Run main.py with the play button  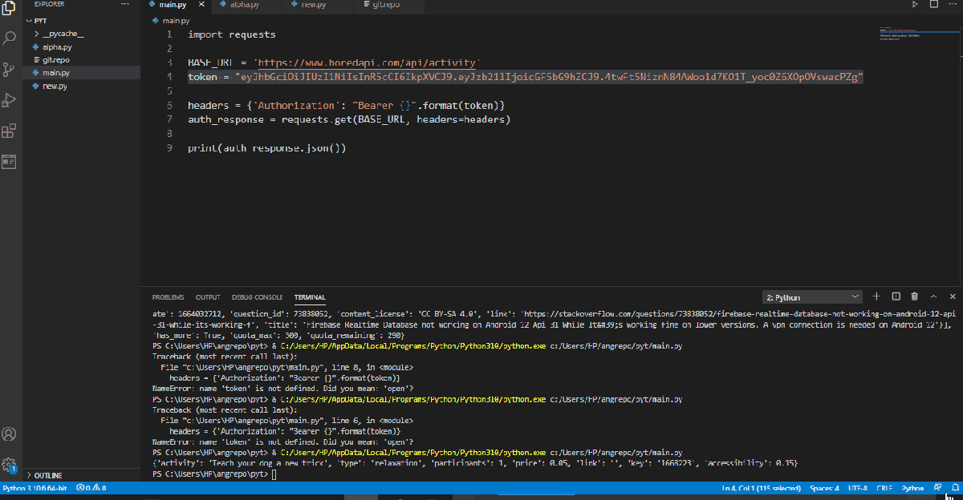coord(914,6)
